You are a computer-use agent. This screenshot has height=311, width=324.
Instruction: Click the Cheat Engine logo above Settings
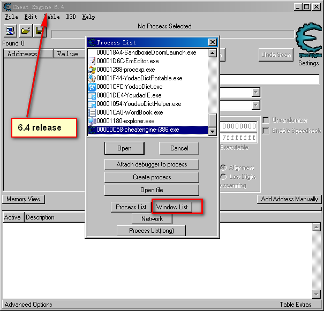pos(308,40)
